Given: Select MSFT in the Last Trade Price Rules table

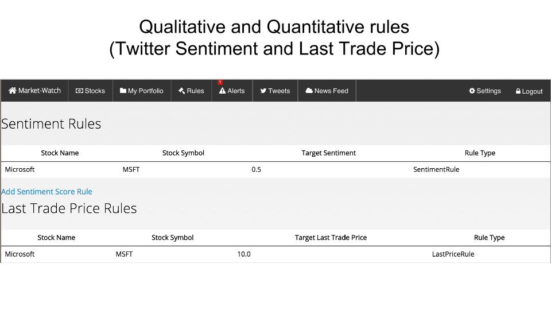Looking at the screenshot, I should tap(124, 254).
